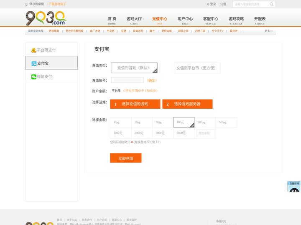Open 游戏攻略 STRATEGY in main navigation
Image resolution: width=301 pixels, height=225 pixels.
click(236, 21)
